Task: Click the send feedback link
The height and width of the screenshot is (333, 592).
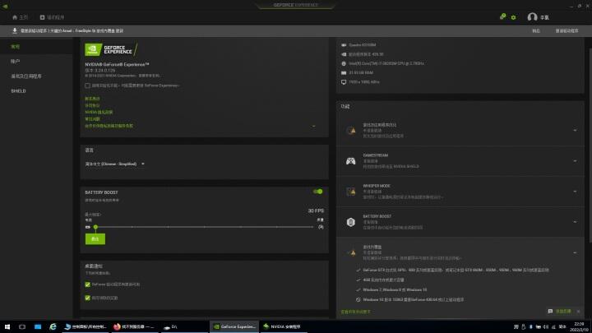Action: (x=563, y=312)
